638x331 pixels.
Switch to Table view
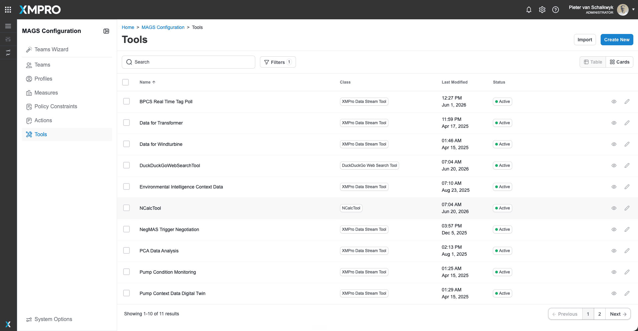pos(593,62)
